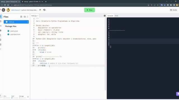Collapse the for loop at line 13

(x=35, y=46)
